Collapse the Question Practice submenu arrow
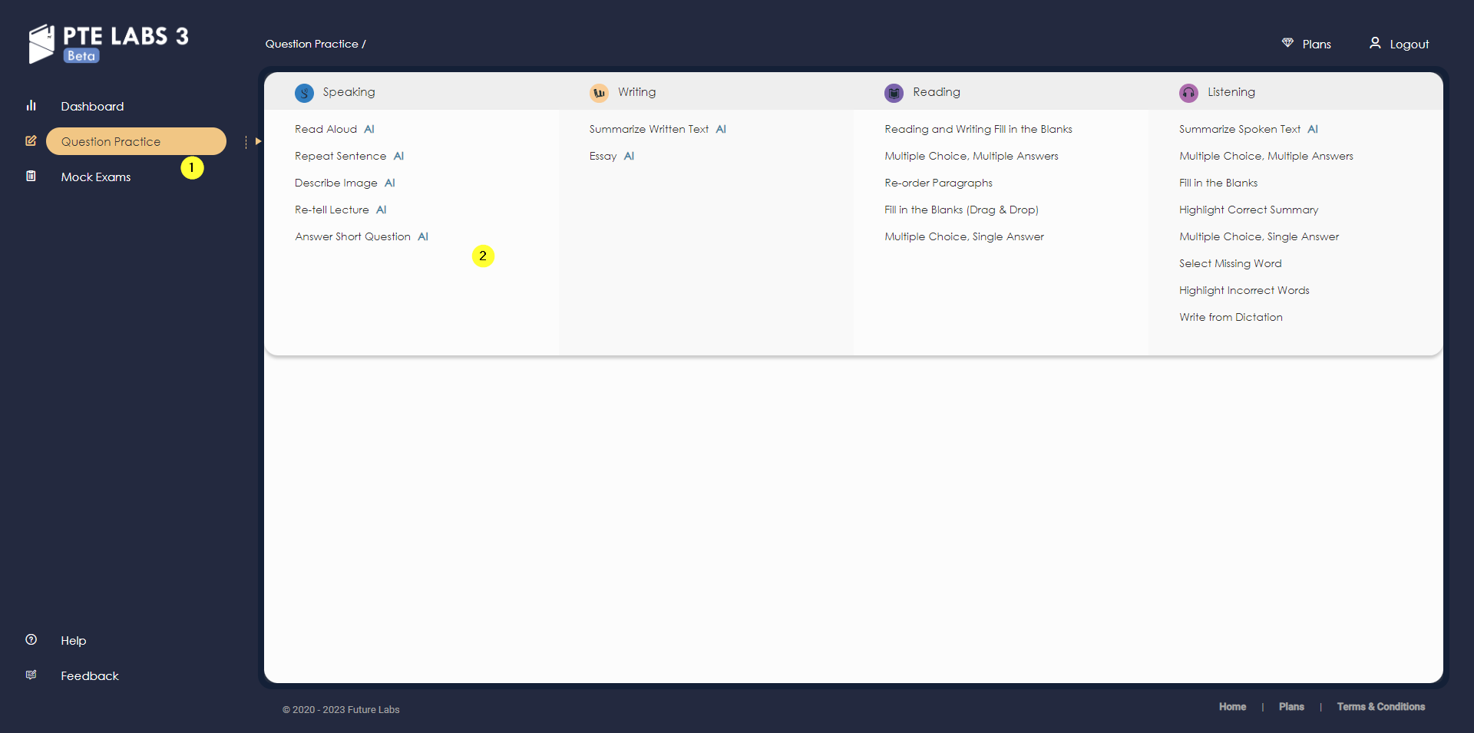1474x733 pixels. pos(258,141)
